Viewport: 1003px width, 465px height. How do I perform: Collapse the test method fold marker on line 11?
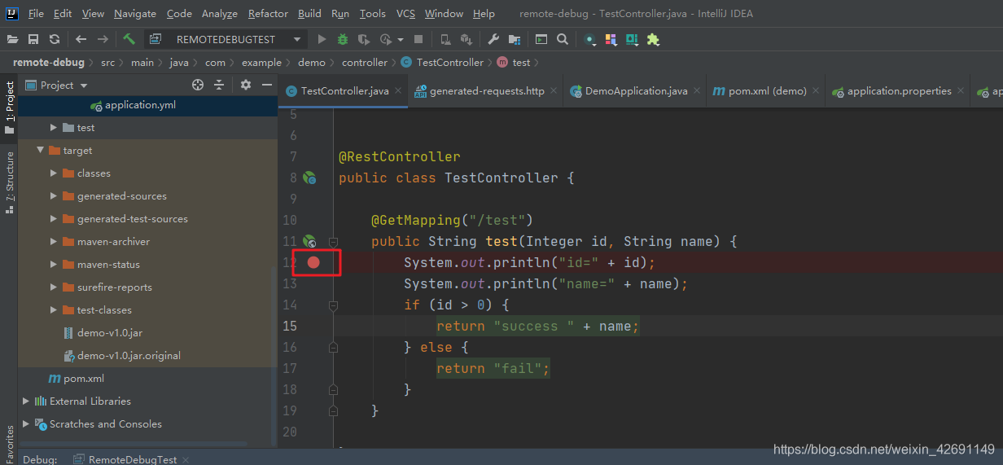[x=333, y=241]
